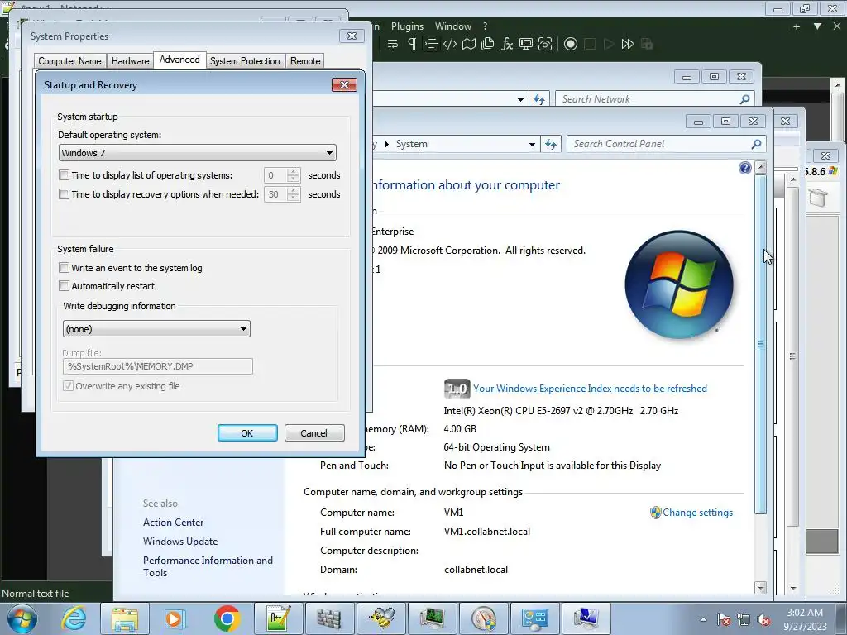Open Write debugging information dropdown

(156, 329)
